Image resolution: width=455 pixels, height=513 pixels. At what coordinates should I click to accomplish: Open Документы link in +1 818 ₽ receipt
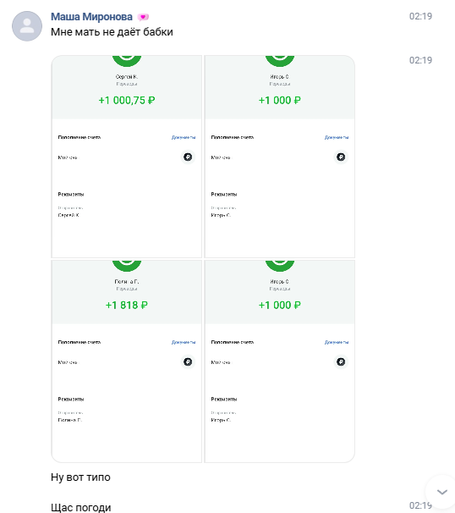pyautogui.click(x=184, y=342)
